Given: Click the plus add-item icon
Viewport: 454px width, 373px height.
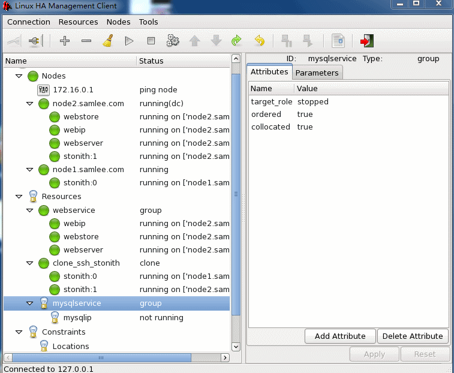Looking at the screenshot, I should click(65, 41).
